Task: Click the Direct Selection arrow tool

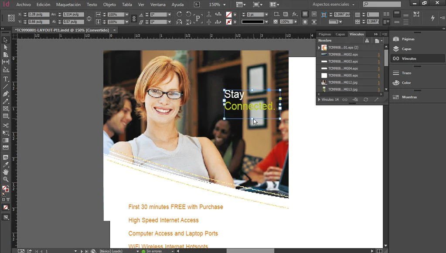Action: click(5, 47)
